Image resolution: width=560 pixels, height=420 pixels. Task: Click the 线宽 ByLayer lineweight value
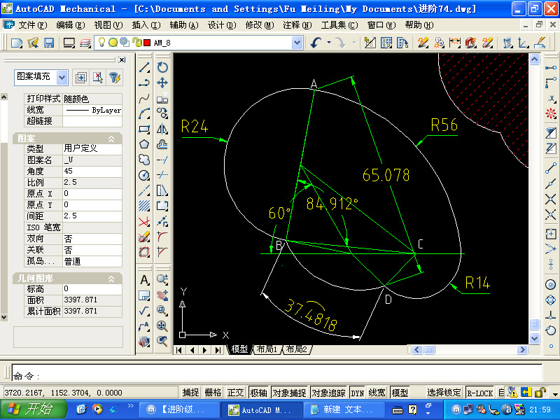point(92,110)
